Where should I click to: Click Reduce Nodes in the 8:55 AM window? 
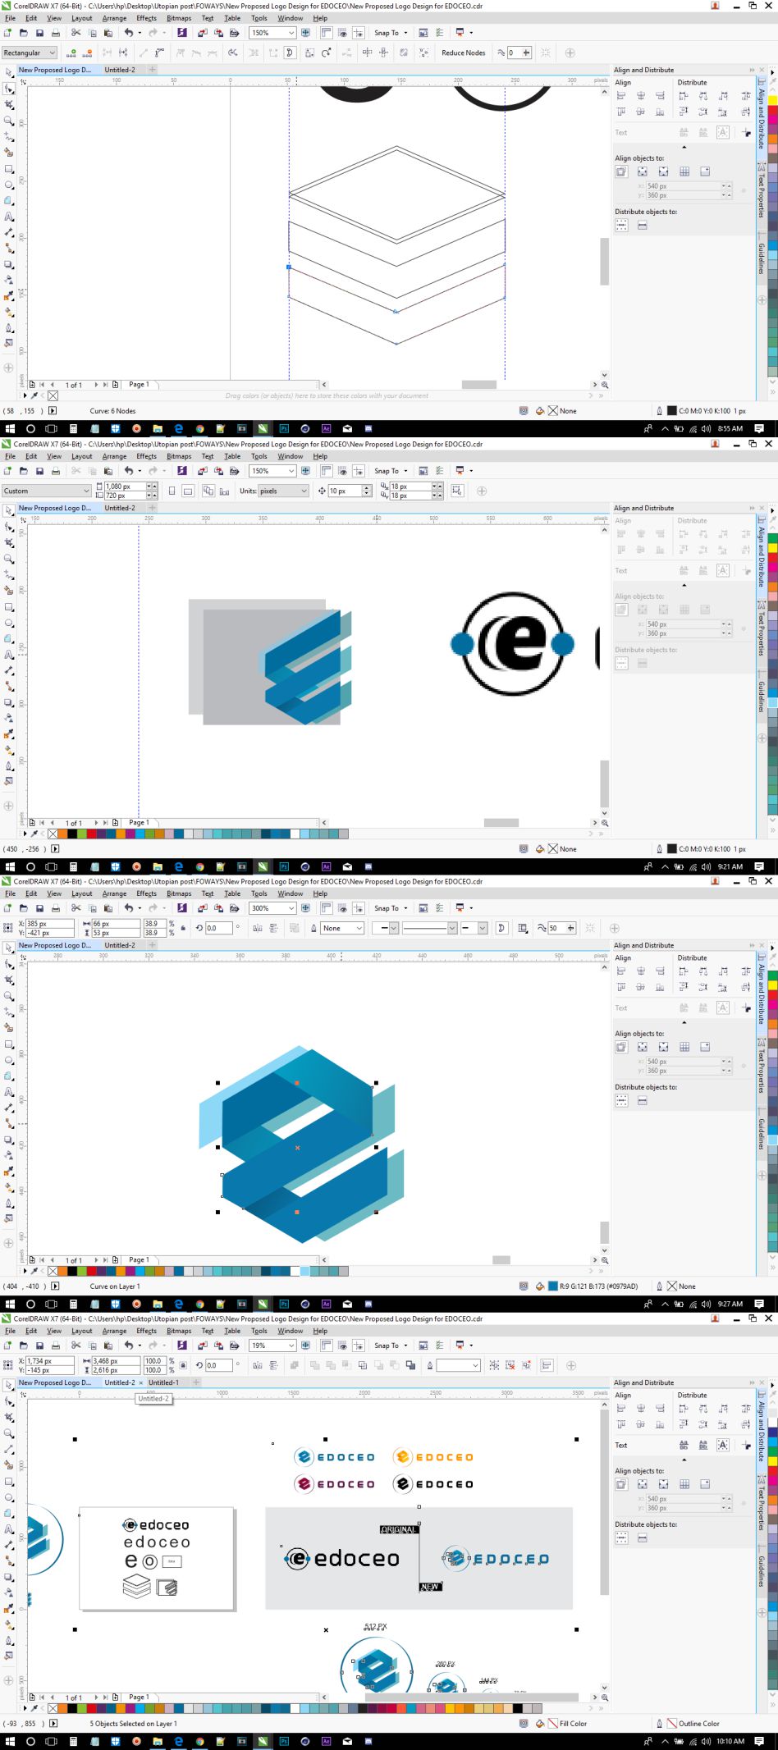pyautogui.click(x=463, y=53)
